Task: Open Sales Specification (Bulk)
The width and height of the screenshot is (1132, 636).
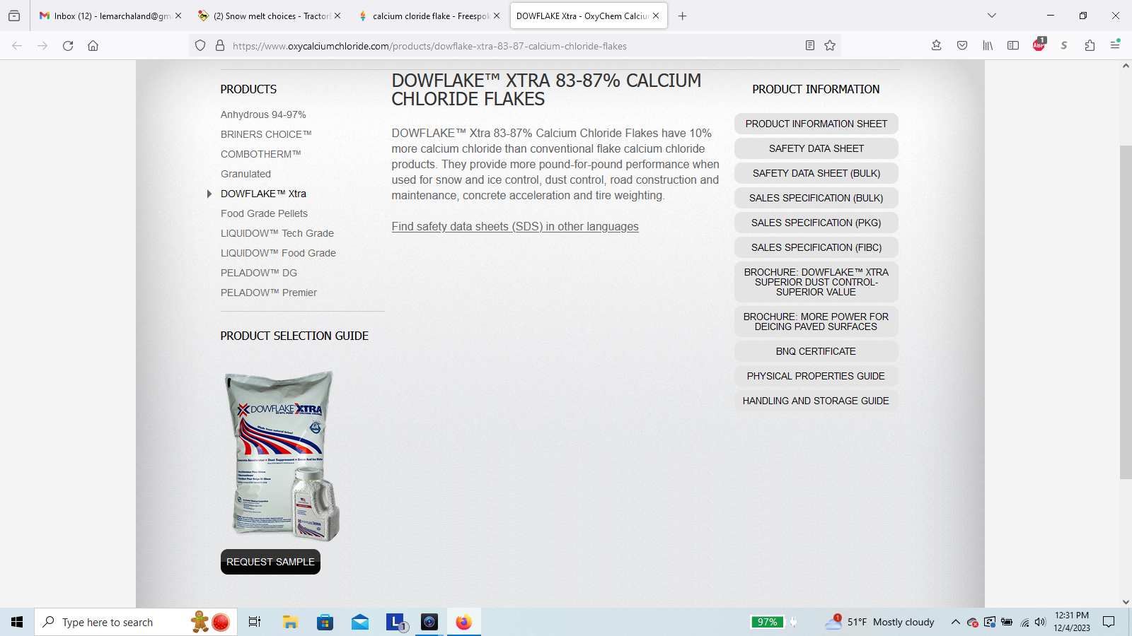Action: click(x=816, y=198)
